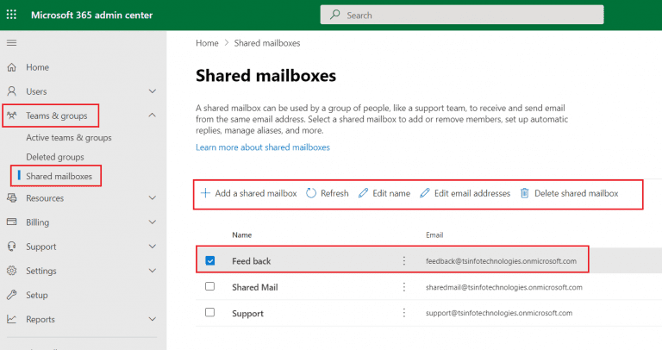Click Home in the breadcrumb
This screenshot has height=350, width=662.
207,43
